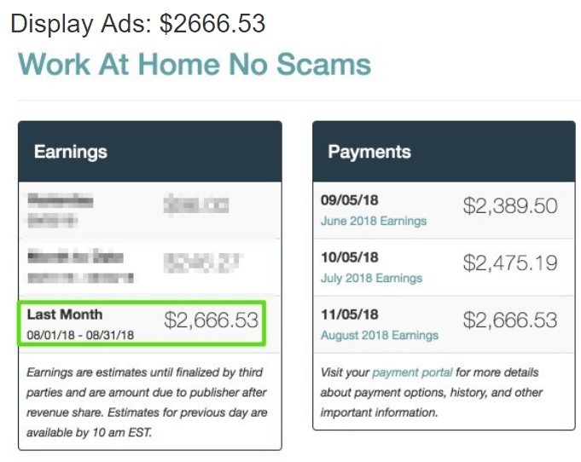Viewport: 581px width, 462px height.
Task: Click the Earnings panel header
Action: [x=150, y=152]
